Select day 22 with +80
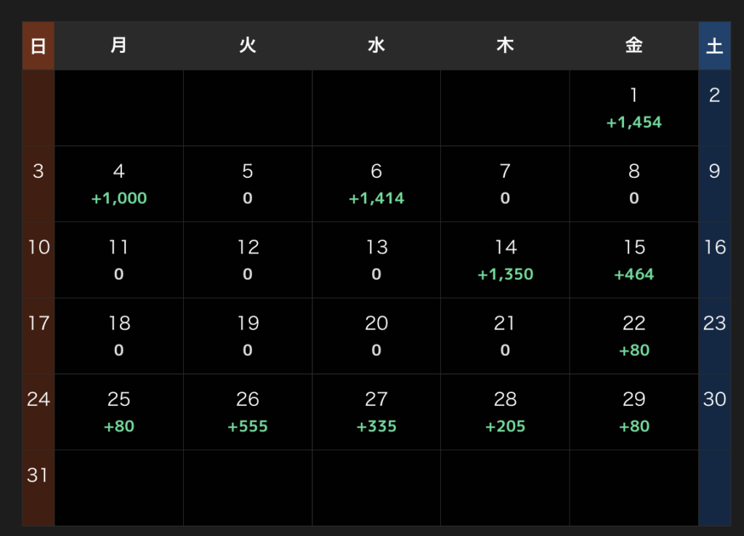The width and height of the screenshot is (744, 536). point(634,336)
